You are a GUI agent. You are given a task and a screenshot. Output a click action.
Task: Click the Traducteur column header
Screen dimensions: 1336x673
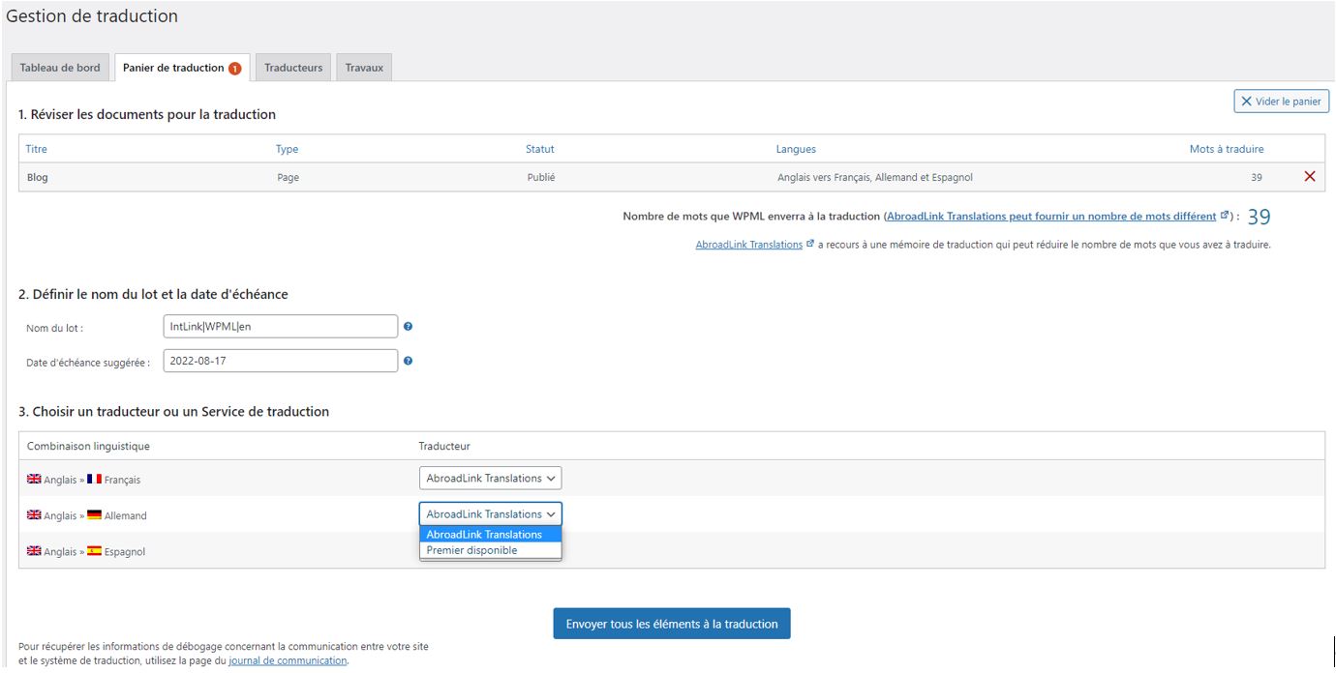tap(444, 446)
